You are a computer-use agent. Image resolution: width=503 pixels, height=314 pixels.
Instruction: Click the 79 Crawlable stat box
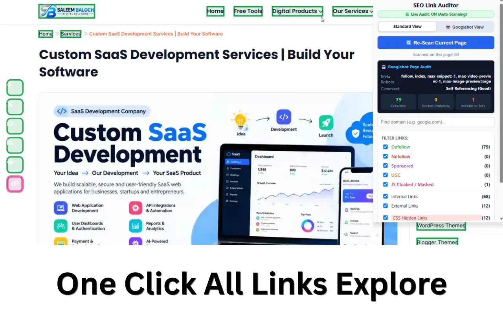(x=398, y=102)
